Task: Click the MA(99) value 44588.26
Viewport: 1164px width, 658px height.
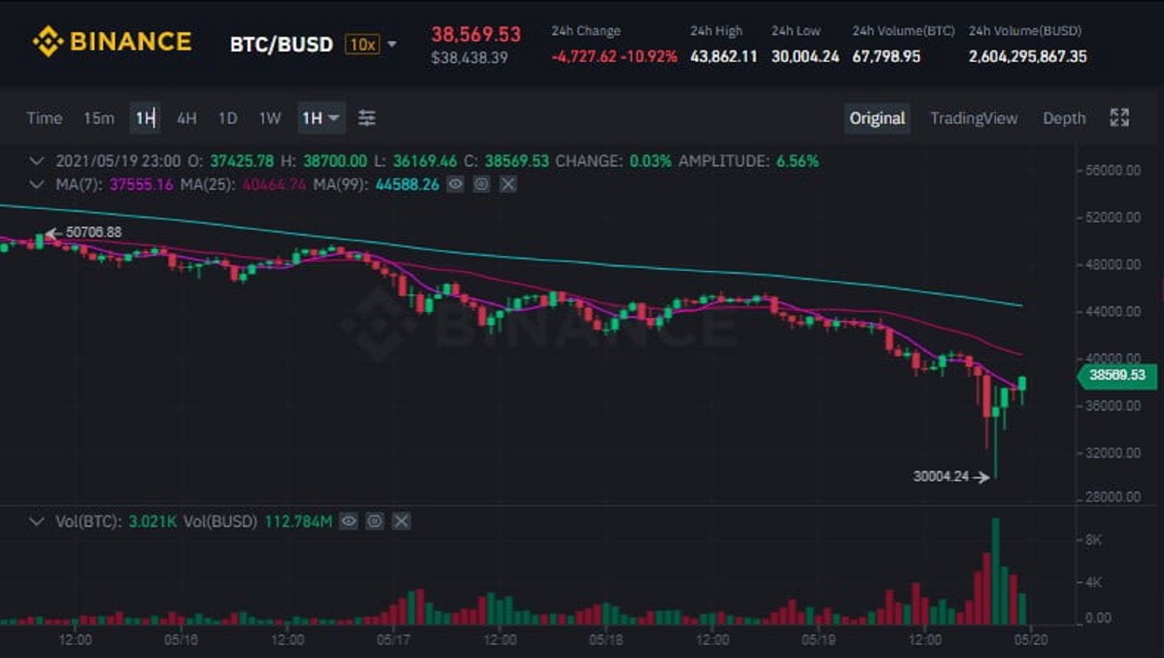Action: [x=407, y=184]
